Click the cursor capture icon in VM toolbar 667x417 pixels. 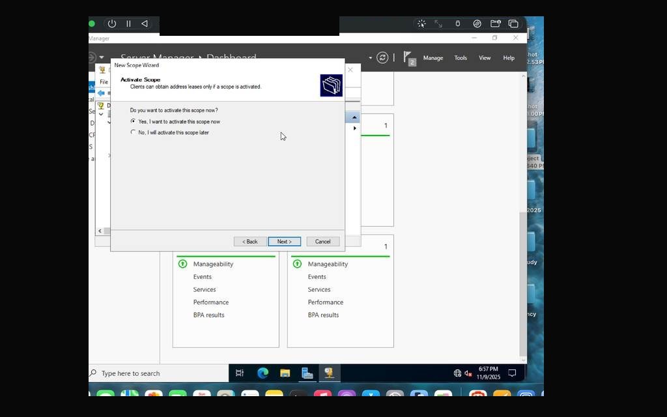pos(421,24)
